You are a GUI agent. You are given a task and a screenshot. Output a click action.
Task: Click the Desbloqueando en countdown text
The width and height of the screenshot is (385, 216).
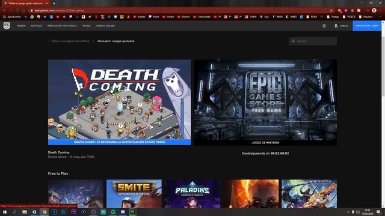(265, 154)
